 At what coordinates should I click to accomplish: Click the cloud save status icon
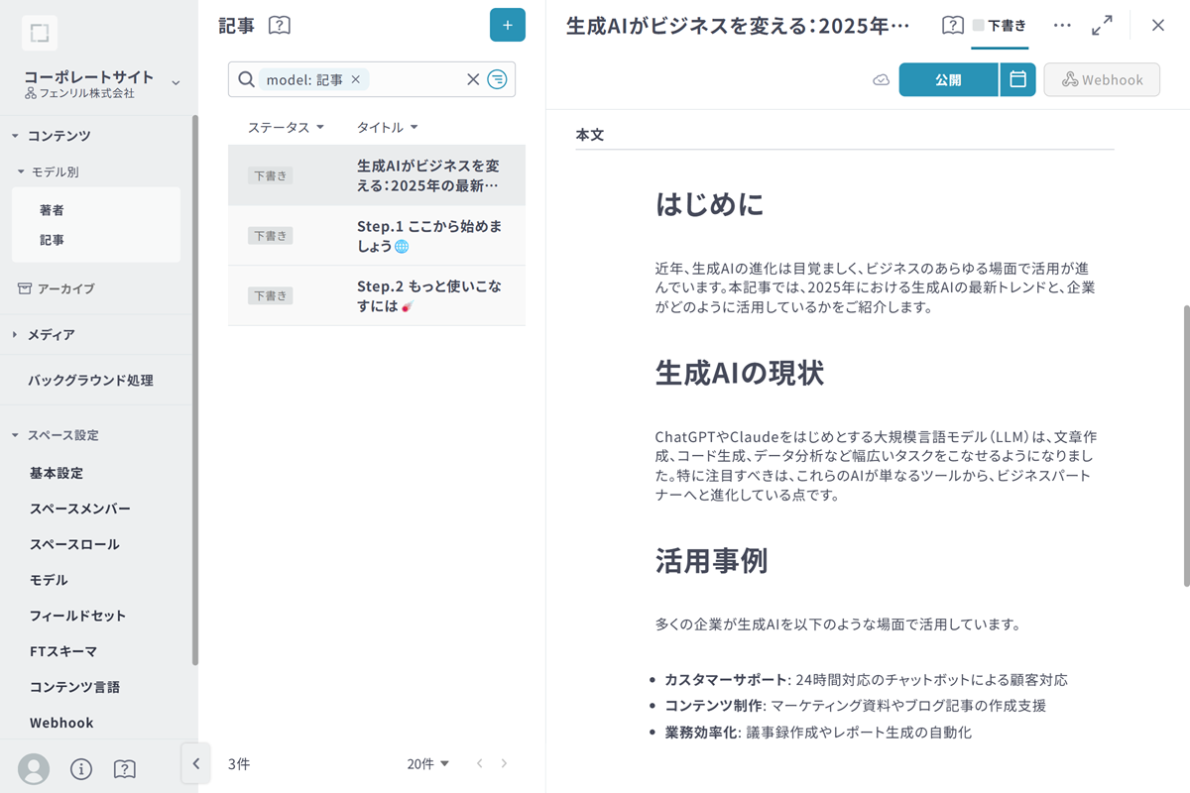[x=881, y=79]
